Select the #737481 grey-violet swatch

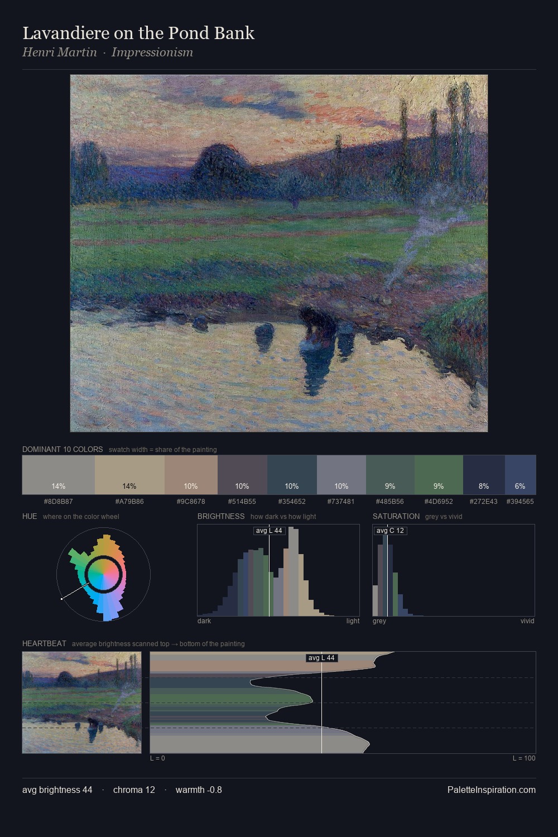pos(341,475)
